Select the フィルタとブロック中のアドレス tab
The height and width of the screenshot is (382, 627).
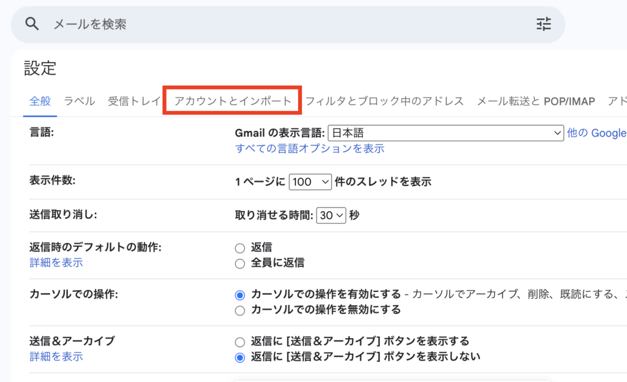(385, 101)
